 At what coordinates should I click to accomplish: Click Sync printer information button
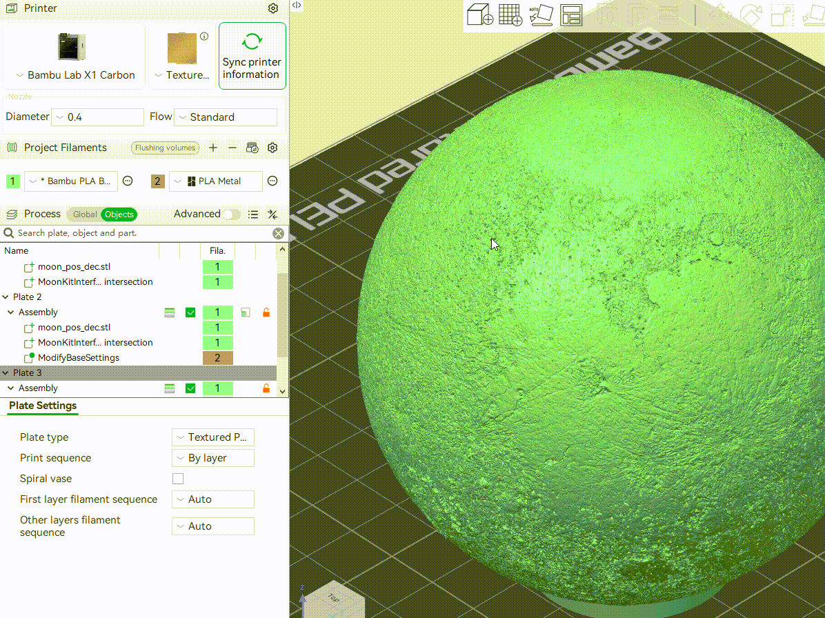[252, 56]
